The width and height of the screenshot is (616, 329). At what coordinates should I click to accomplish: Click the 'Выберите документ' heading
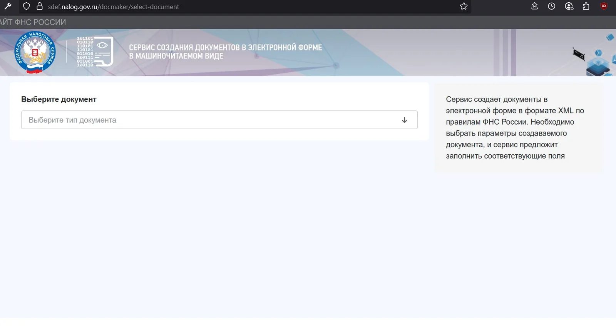(59, 99)
